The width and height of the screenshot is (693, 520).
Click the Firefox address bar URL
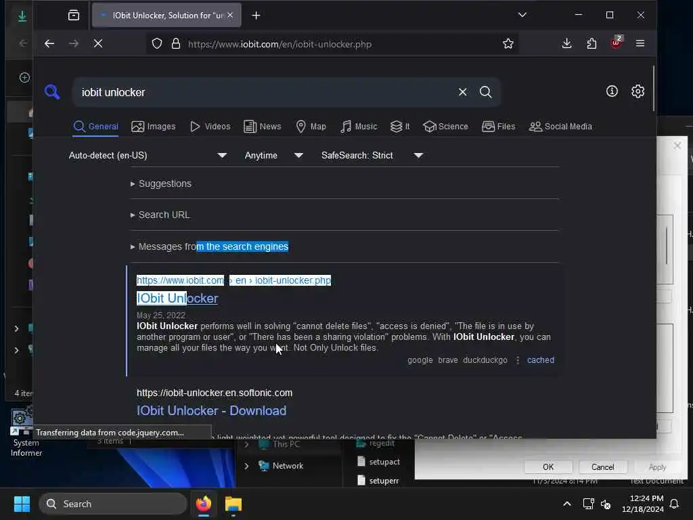[280, 44]
